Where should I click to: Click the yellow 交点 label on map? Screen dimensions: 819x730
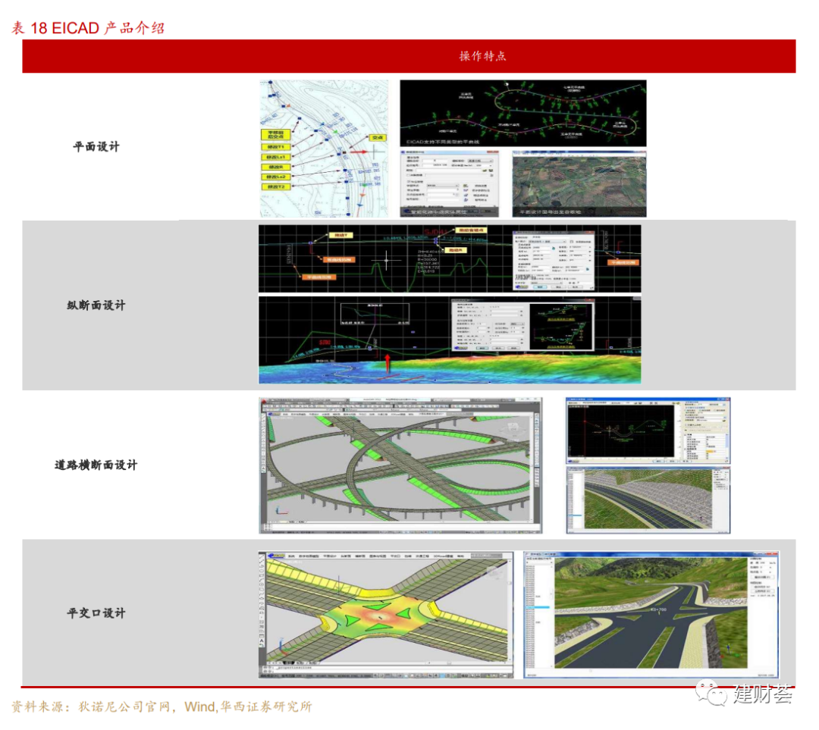point(377,137)
